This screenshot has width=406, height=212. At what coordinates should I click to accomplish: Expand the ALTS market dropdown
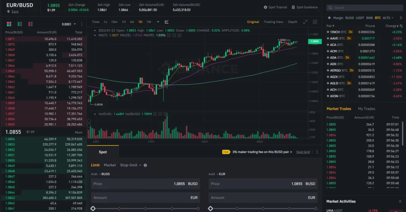coord(388,18)
